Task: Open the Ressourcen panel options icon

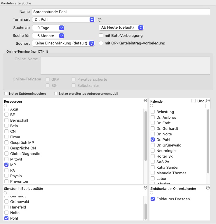Action: point(145,101)
